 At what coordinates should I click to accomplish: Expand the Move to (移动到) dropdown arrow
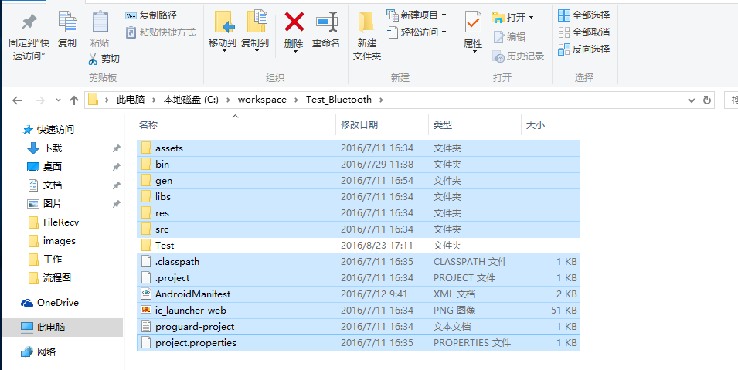pos(224,51)
